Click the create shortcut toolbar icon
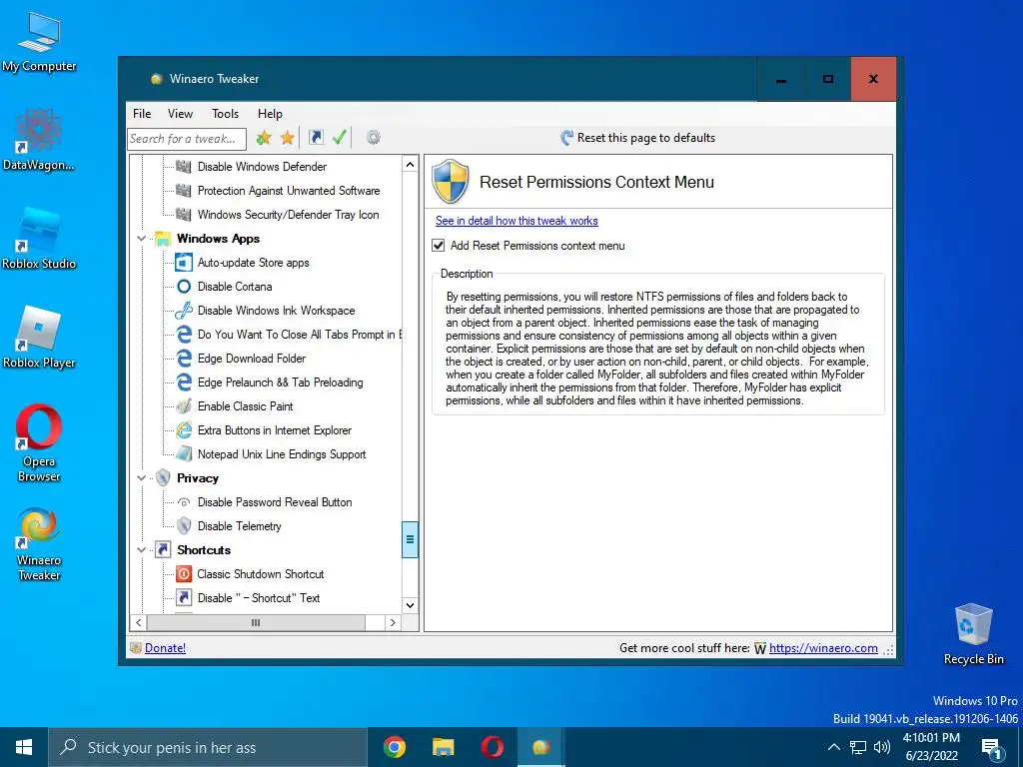1023x767 pixels. coord(316,137)
